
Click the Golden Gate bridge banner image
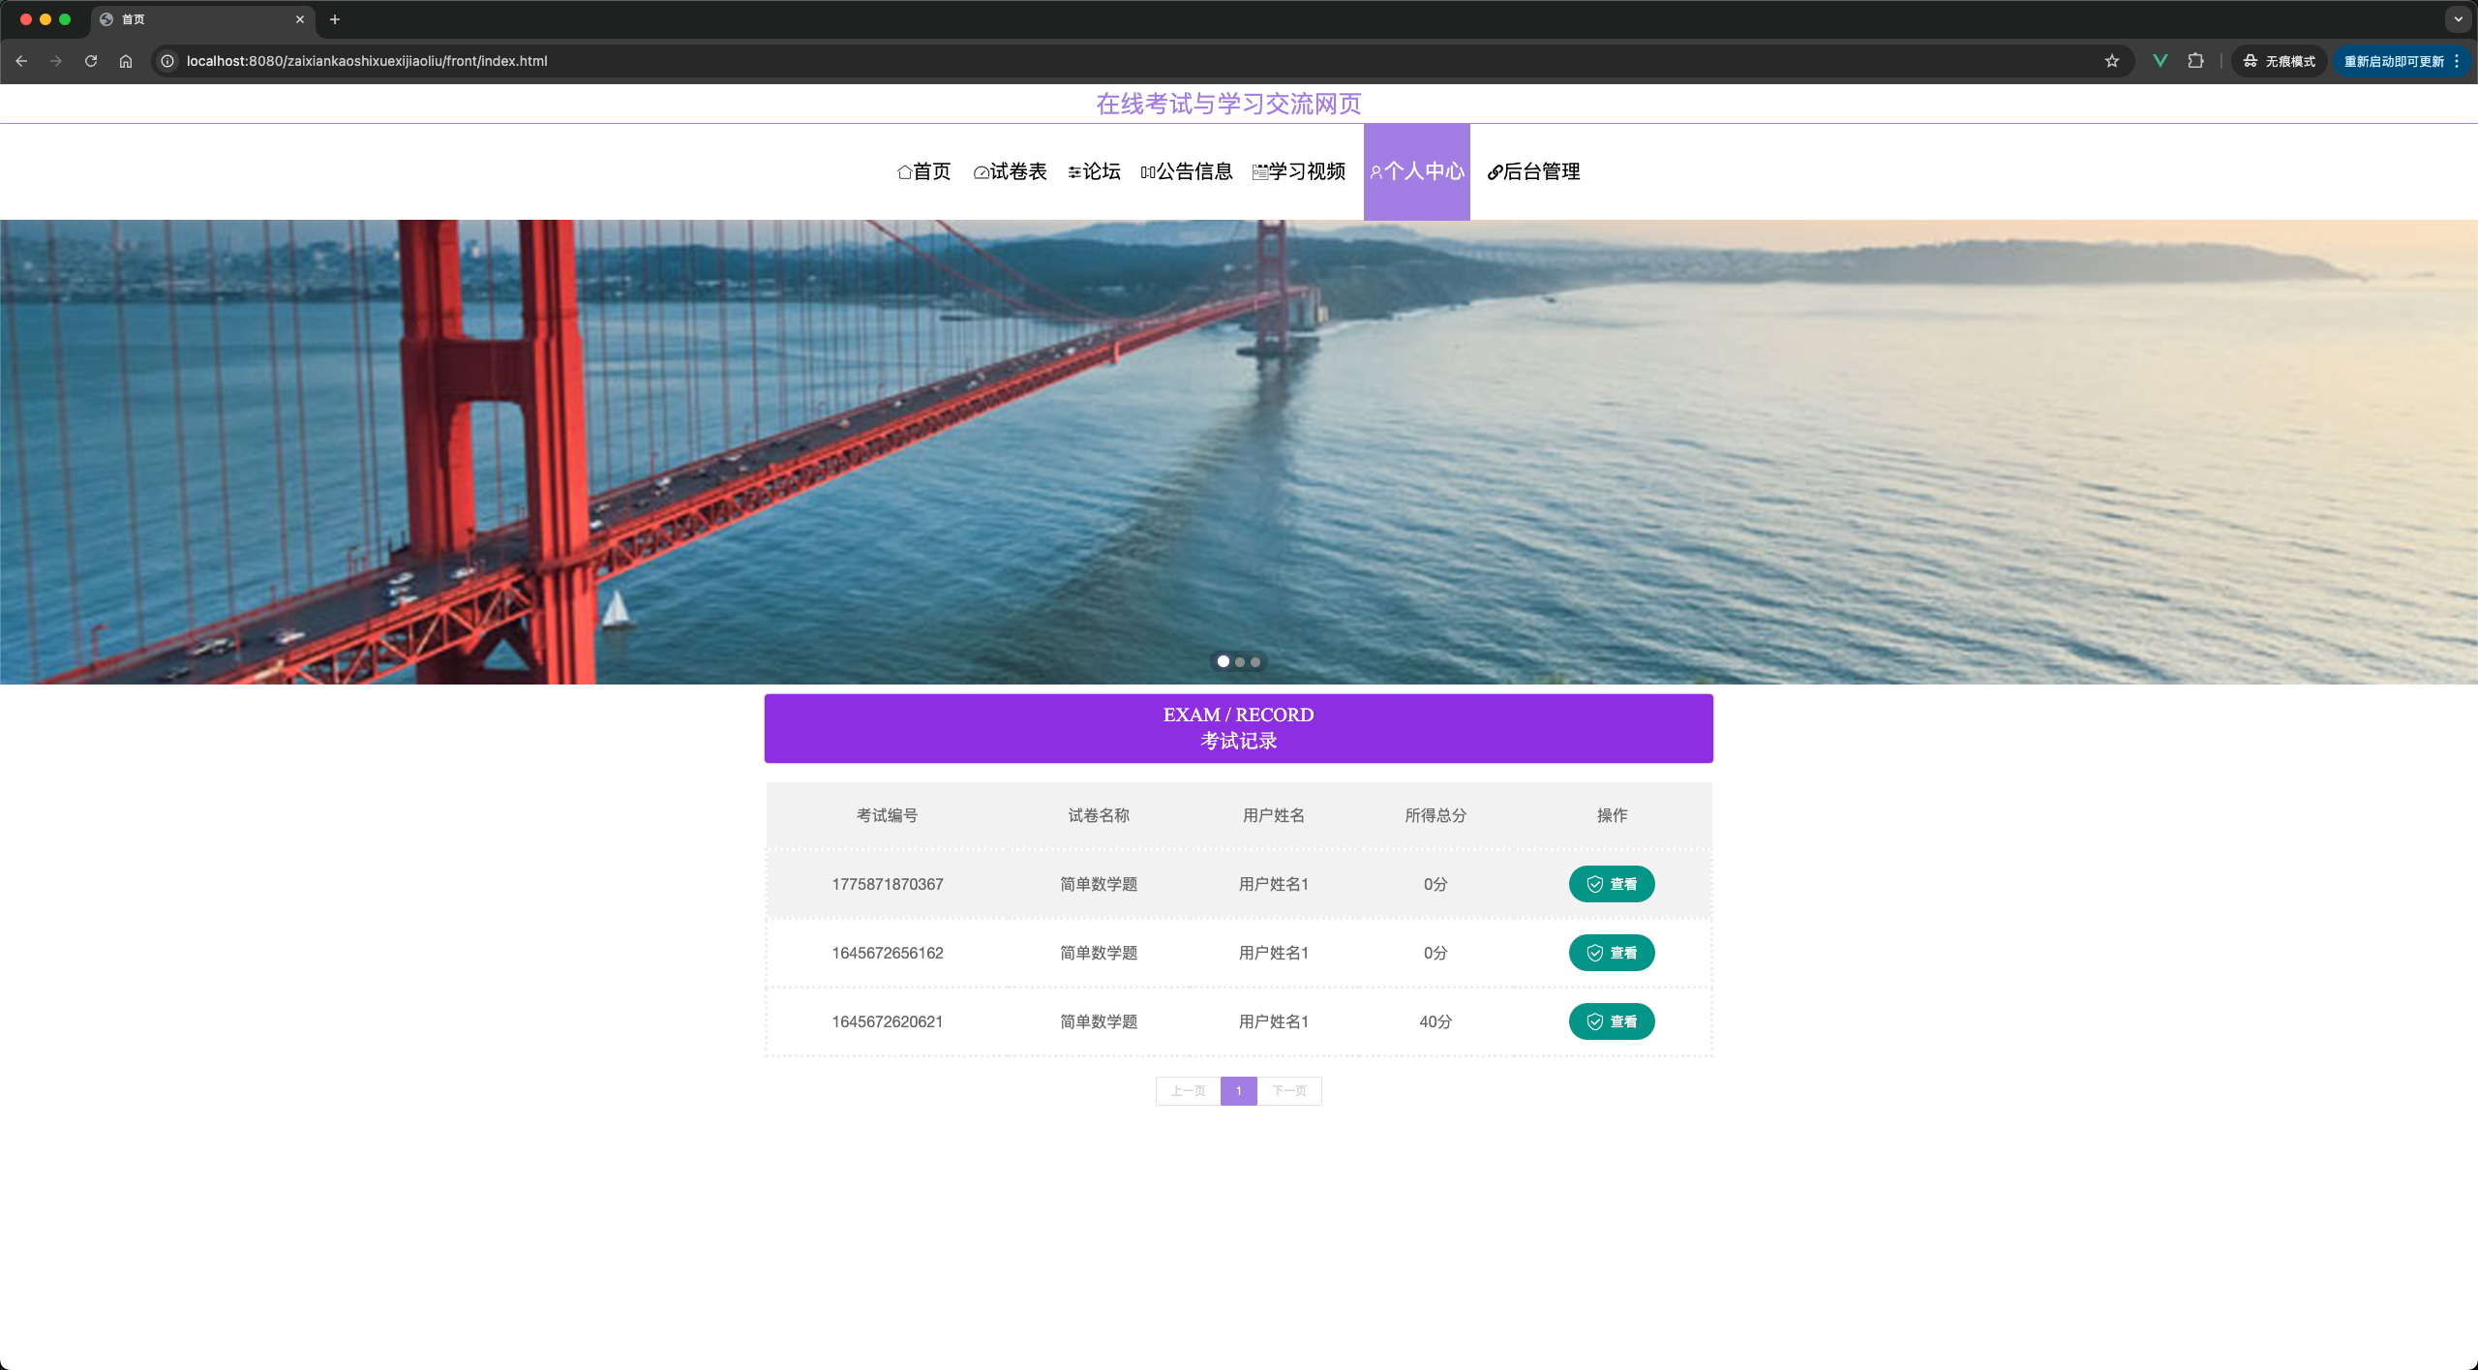pos(1239,452)
